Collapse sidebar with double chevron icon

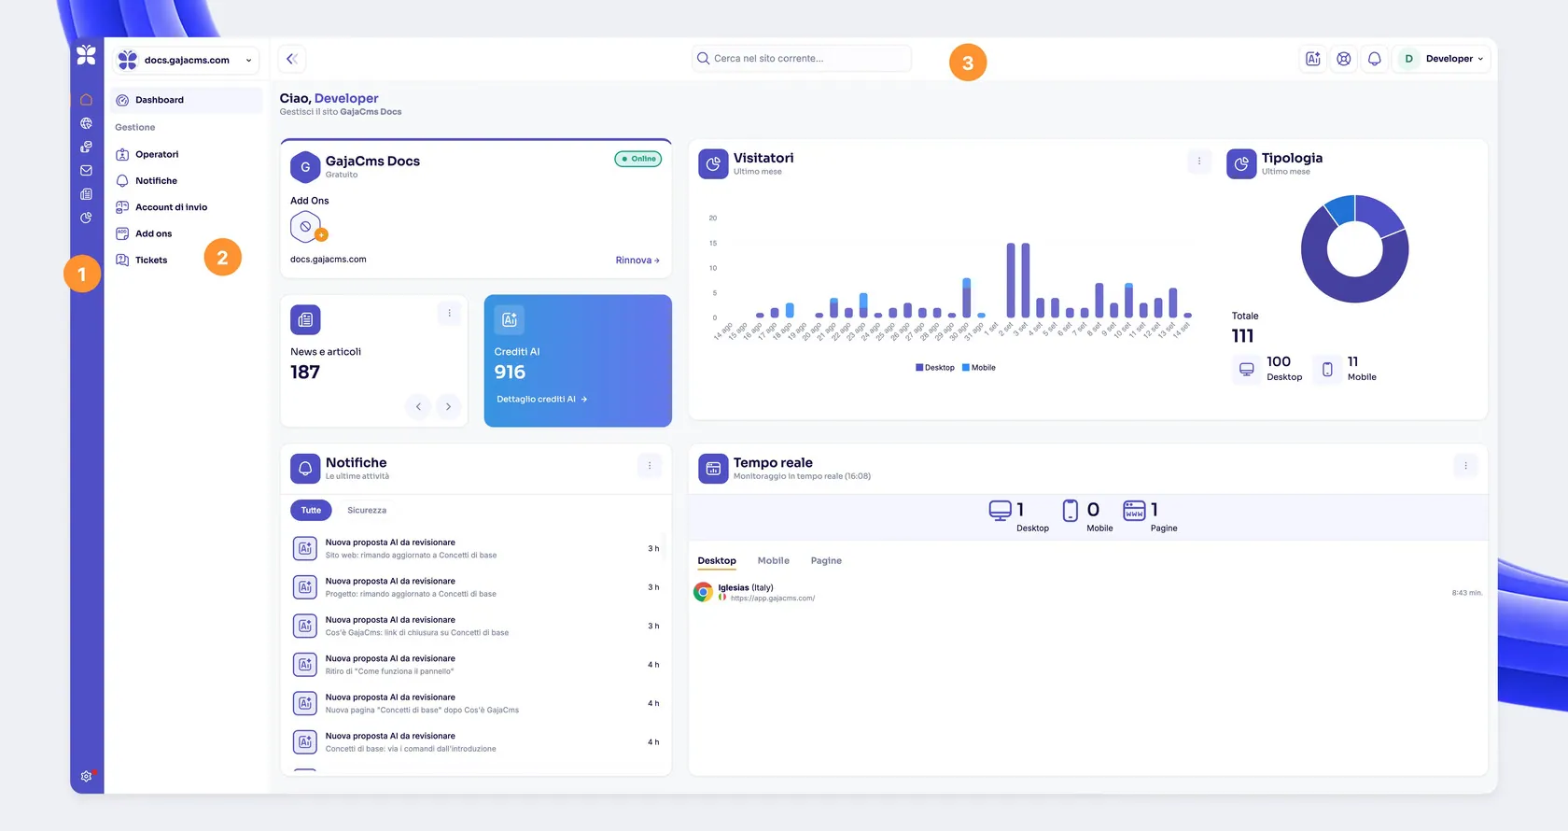(x=292, y=59)
